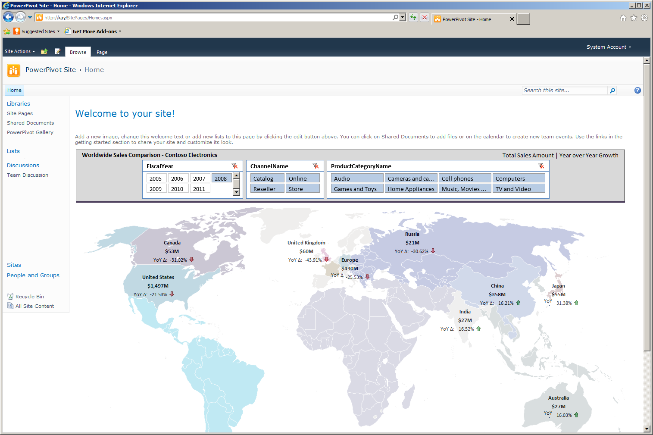This screenshot has height=435, width=653.
Task: Go back with the browser Back arrow
Action: click(8, 17)
